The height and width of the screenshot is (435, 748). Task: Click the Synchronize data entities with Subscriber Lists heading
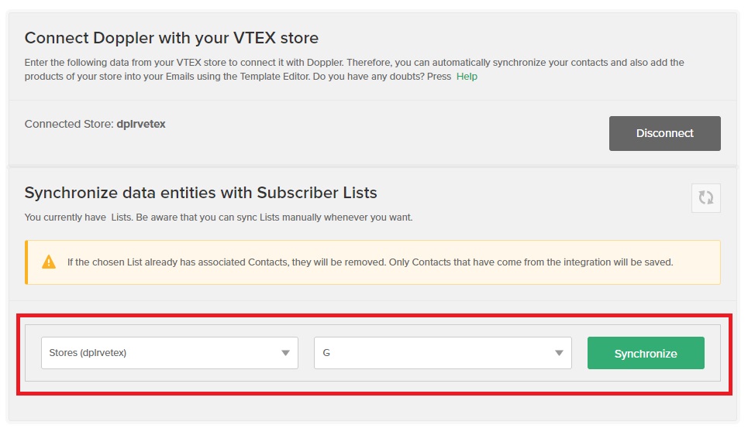pos(200,193)
